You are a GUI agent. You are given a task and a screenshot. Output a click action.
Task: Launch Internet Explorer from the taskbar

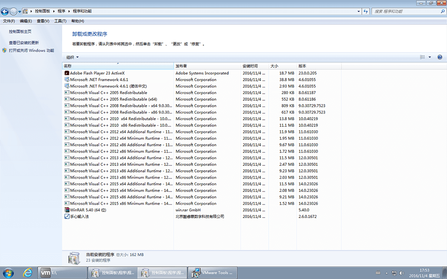pos(28,273)
